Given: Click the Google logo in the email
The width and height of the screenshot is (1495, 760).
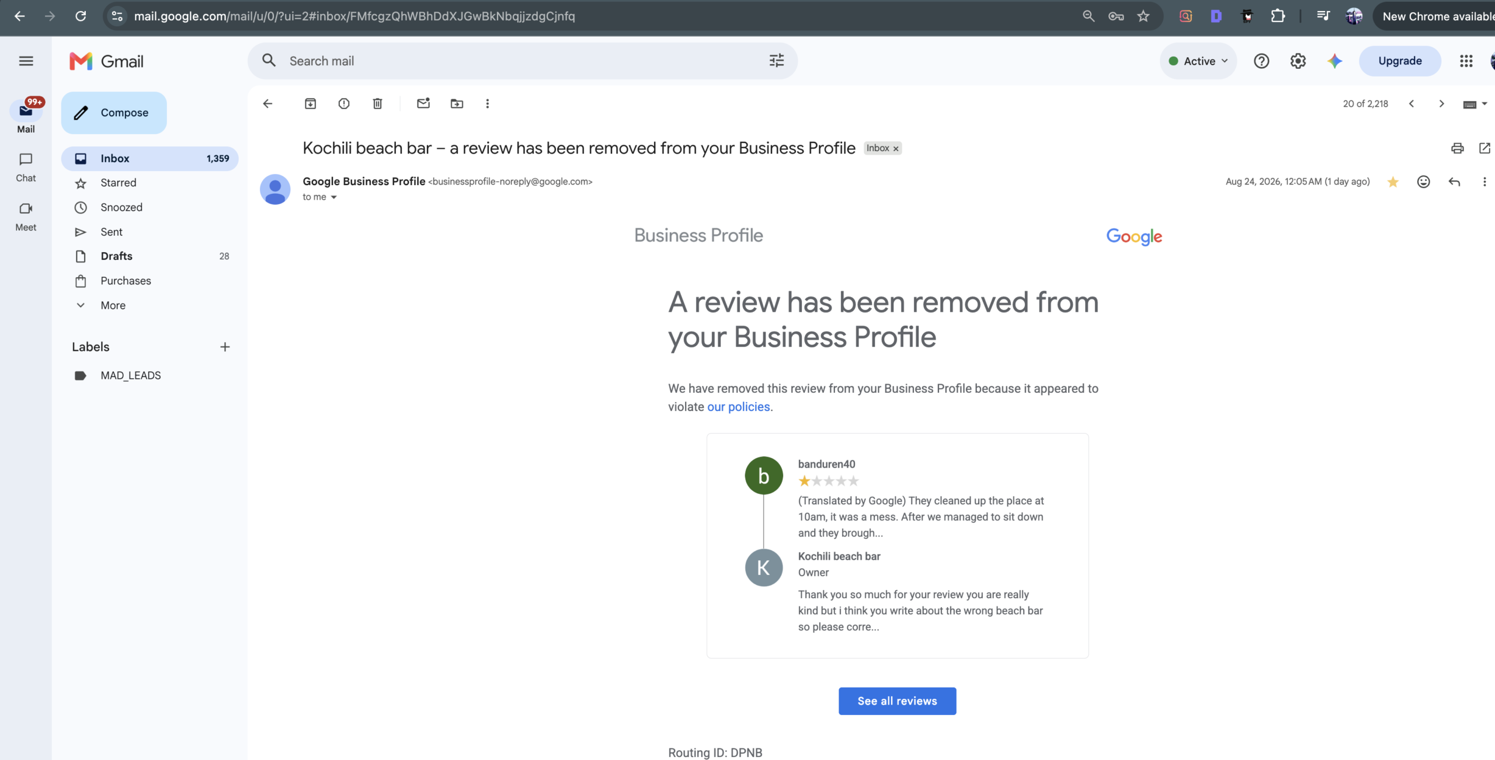Looking at the screenshot, I should [1134, 236].
